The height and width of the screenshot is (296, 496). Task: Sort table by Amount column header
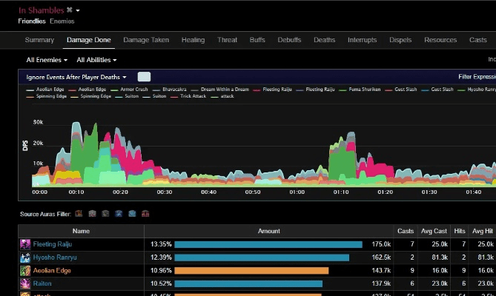tap(268, 231)
